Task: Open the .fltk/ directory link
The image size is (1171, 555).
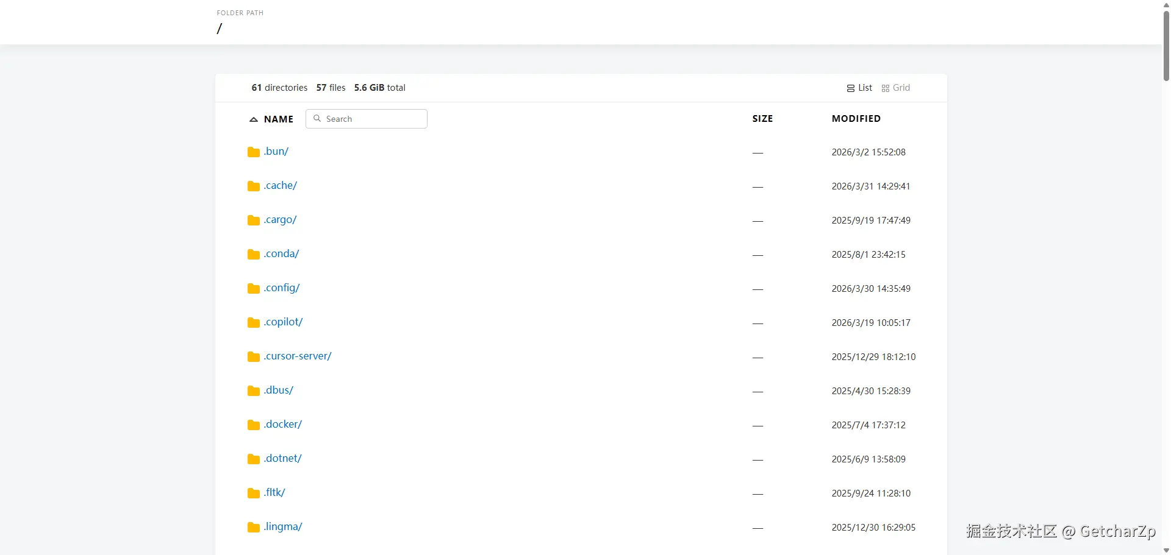Action: [274, 492]
